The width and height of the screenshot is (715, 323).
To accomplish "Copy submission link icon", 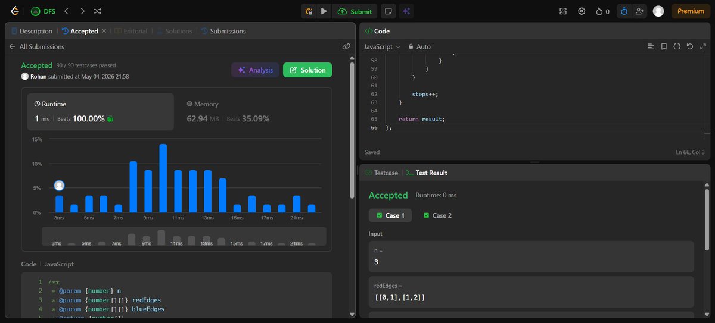I will (x=346, y=46).
